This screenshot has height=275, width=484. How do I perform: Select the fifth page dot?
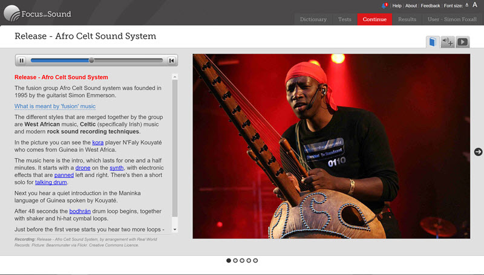tap(255, 260)
